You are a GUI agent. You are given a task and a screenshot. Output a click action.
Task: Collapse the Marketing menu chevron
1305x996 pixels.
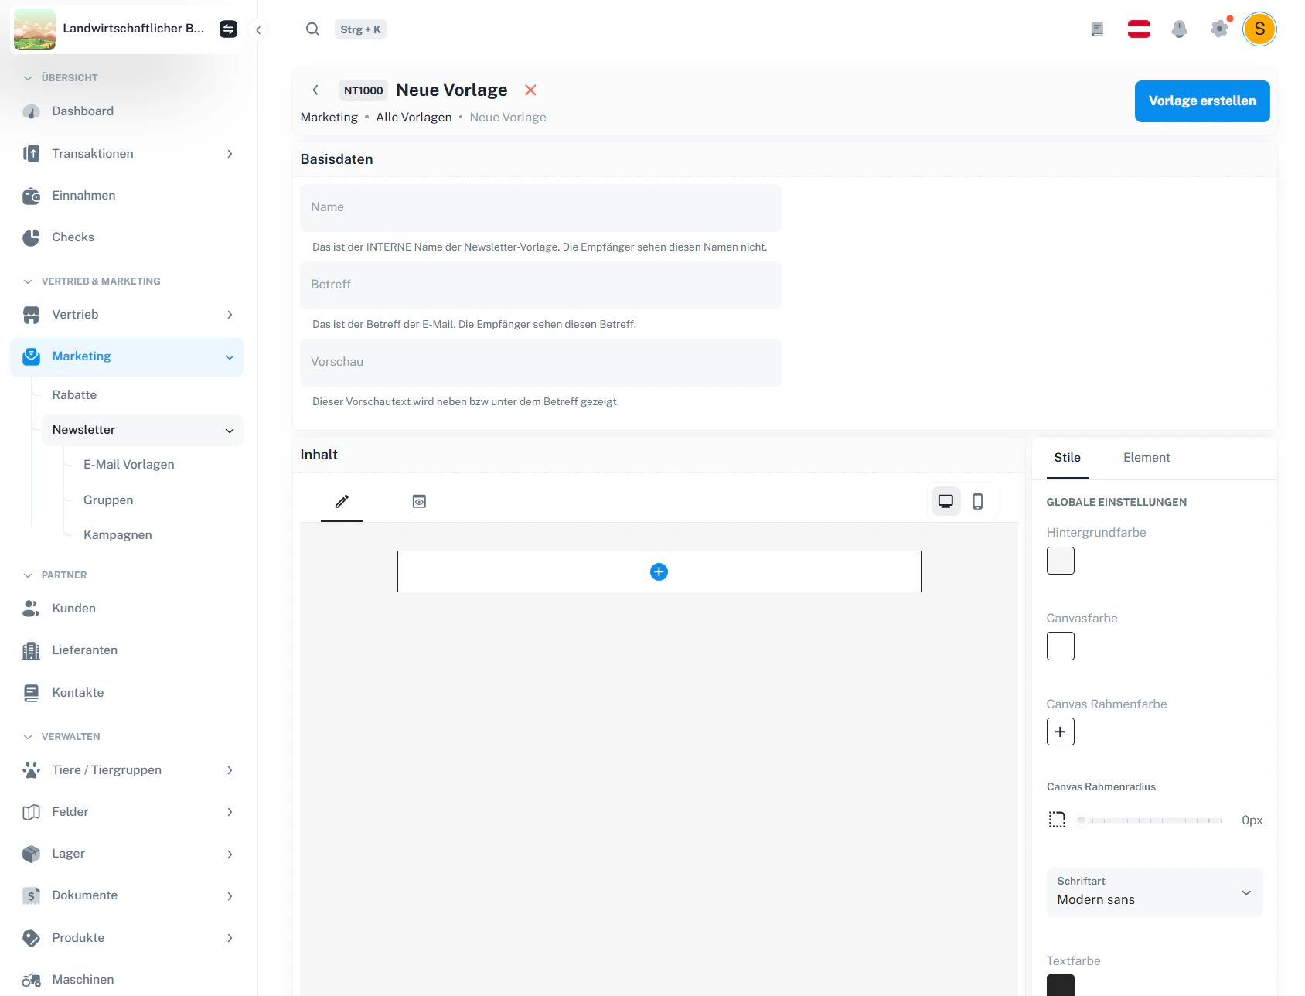click(x=229, y=356)
